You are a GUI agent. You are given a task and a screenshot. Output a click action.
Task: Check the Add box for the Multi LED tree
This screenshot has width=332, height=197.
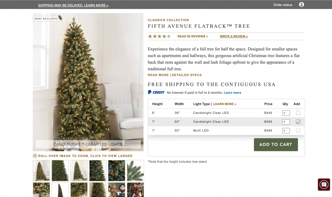click(x=298, y=130)
